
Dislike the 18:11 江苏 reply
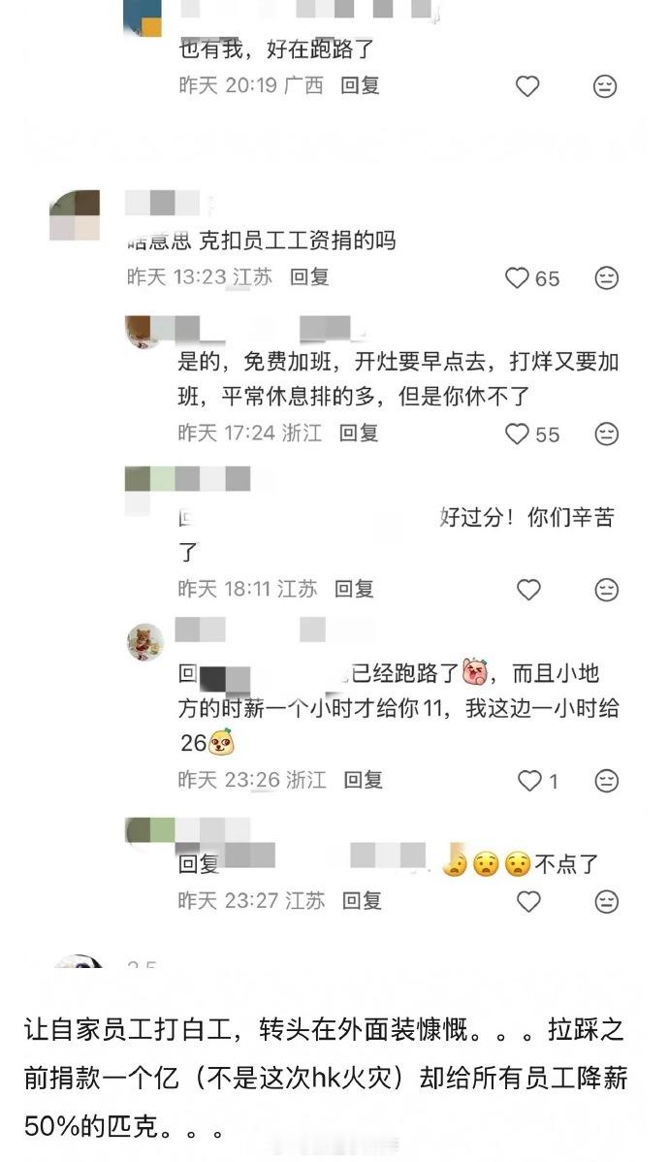(x=607, y=590)
